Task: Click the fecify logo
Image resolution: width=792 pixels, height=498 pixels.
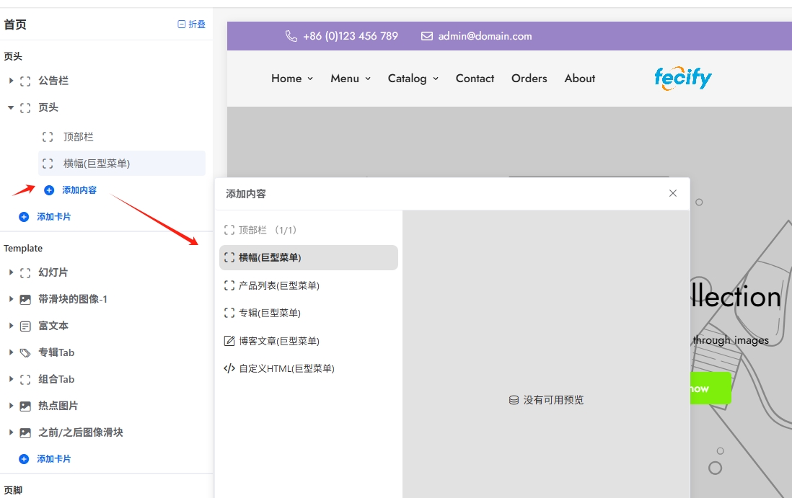Action: pos(682,78)
